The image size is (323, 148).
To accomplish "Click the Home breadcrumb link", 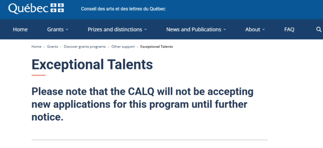I will (36, 47).
